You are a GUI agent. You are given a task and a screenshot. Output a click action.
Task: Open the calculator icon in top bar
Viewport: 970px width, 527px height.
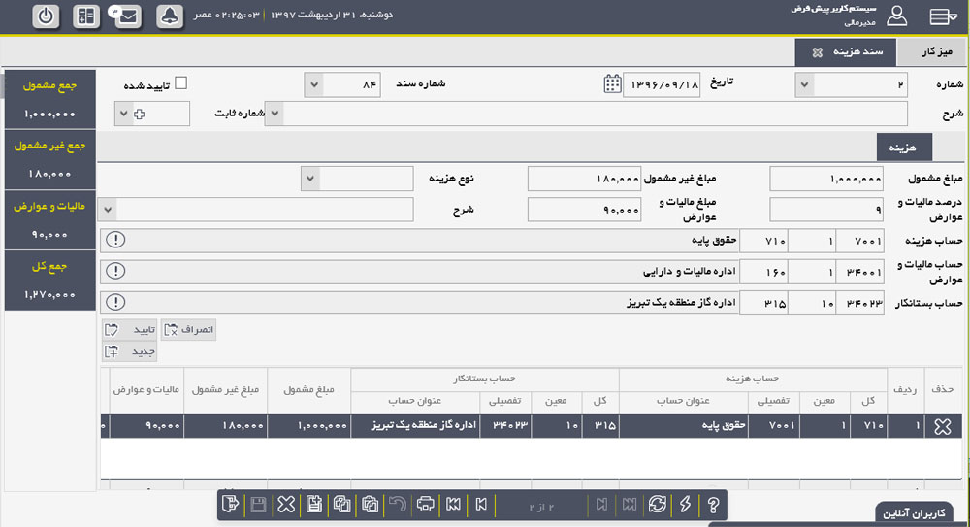(86, 16)
